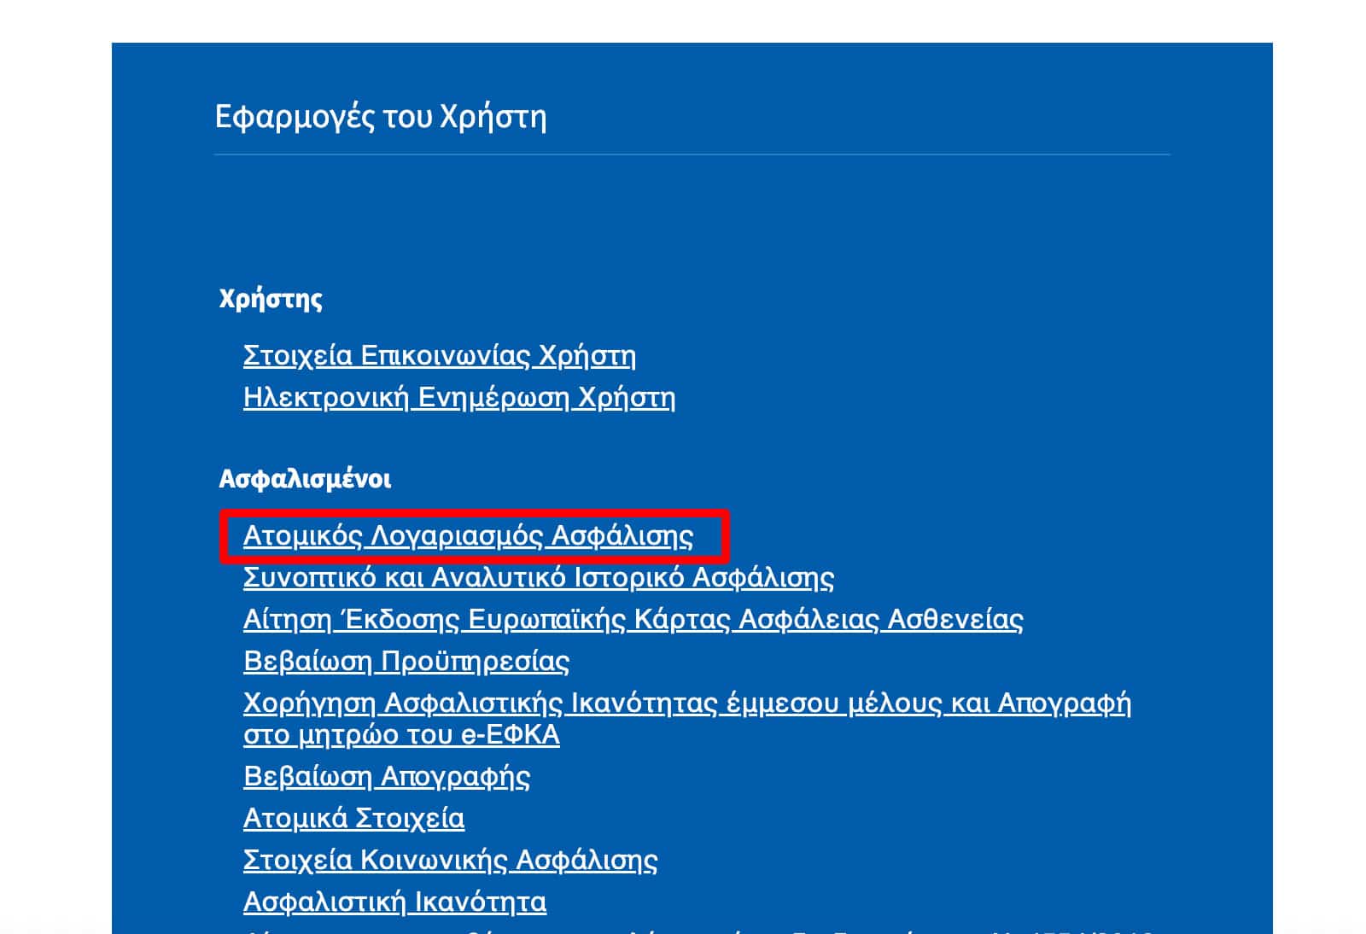
Task: Open the Βεβαίωση Προϋπηρεσίας link
Action: click(406, 662)
